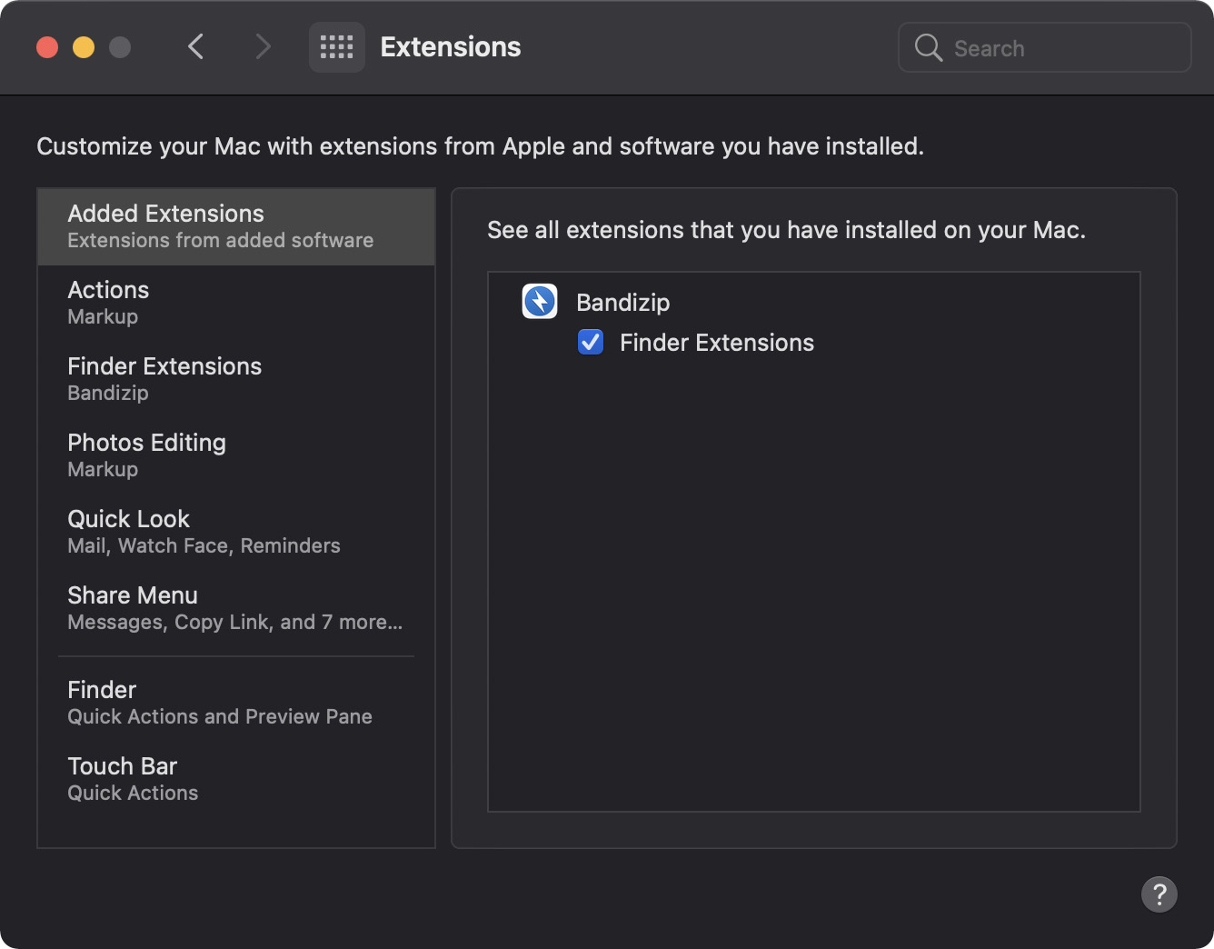This screenshot has width=1214, height=949.
Task: Minimize the window with the yellow button
Action: [x=84, y=47]
